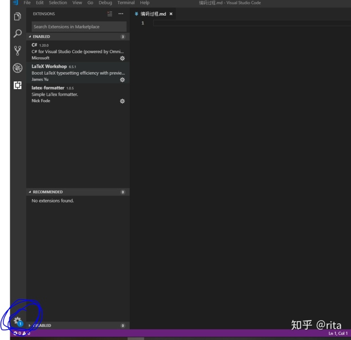Open the Source Control view
The image size is (351, 340).
click(18, 51)
